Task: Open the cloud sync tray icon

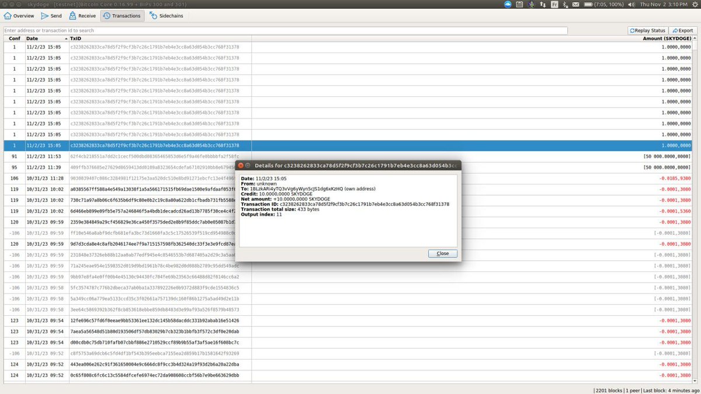Action: pyautogui.click(x=508, y=4)
